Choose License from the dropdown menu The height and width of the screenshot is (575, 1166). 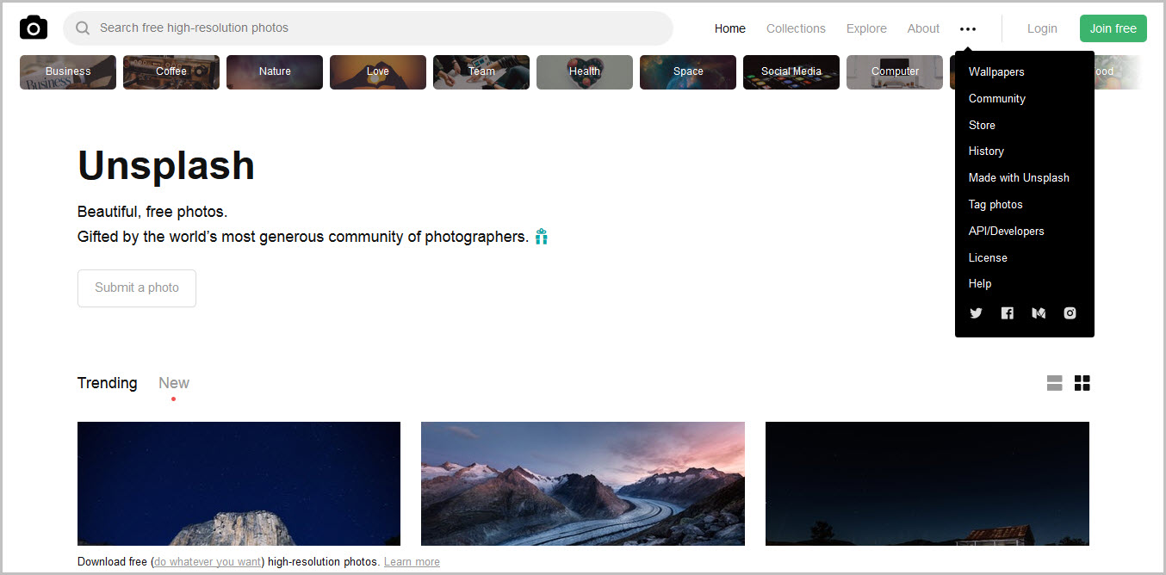pos(988,258)
